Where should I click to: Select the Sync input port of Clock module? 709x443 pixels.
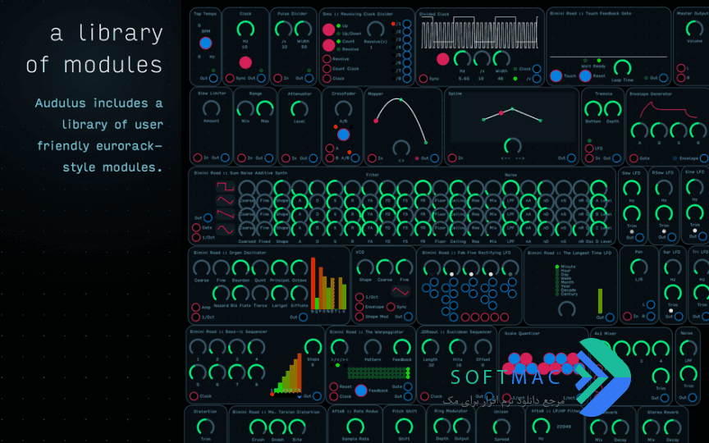point(230,78)
